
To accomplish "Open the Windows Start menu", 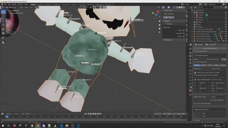I will tap(3, 126).
